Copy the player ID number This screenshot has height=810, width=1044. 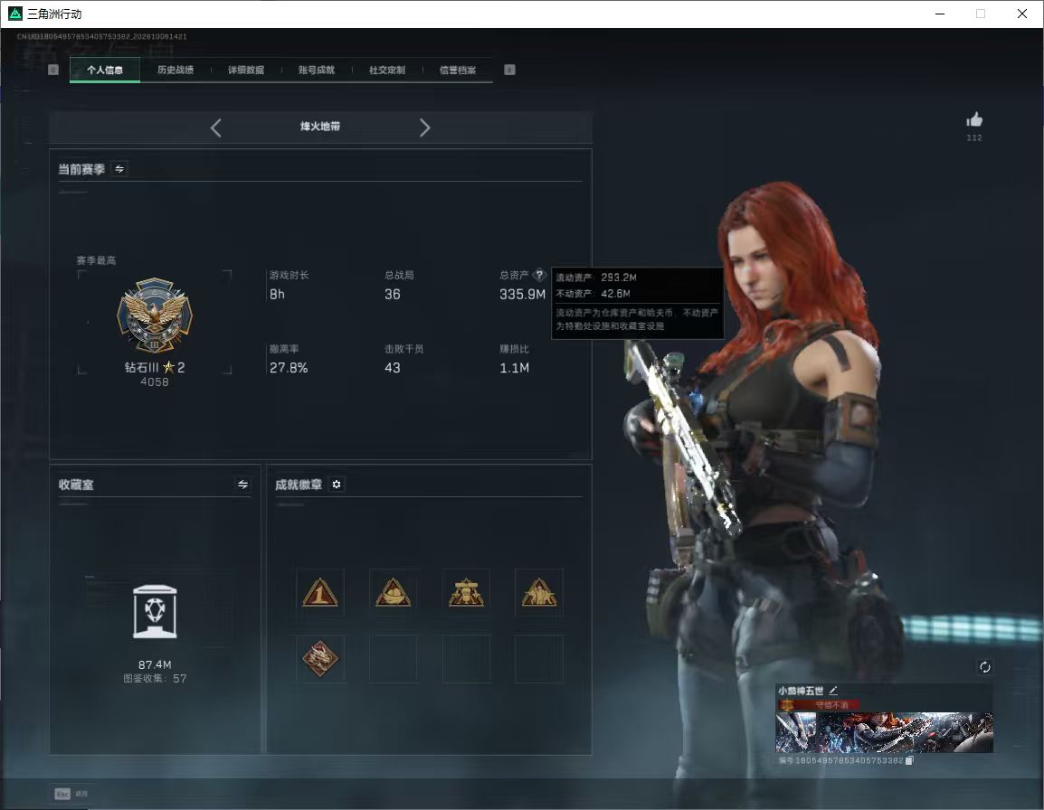pos(909,760)
